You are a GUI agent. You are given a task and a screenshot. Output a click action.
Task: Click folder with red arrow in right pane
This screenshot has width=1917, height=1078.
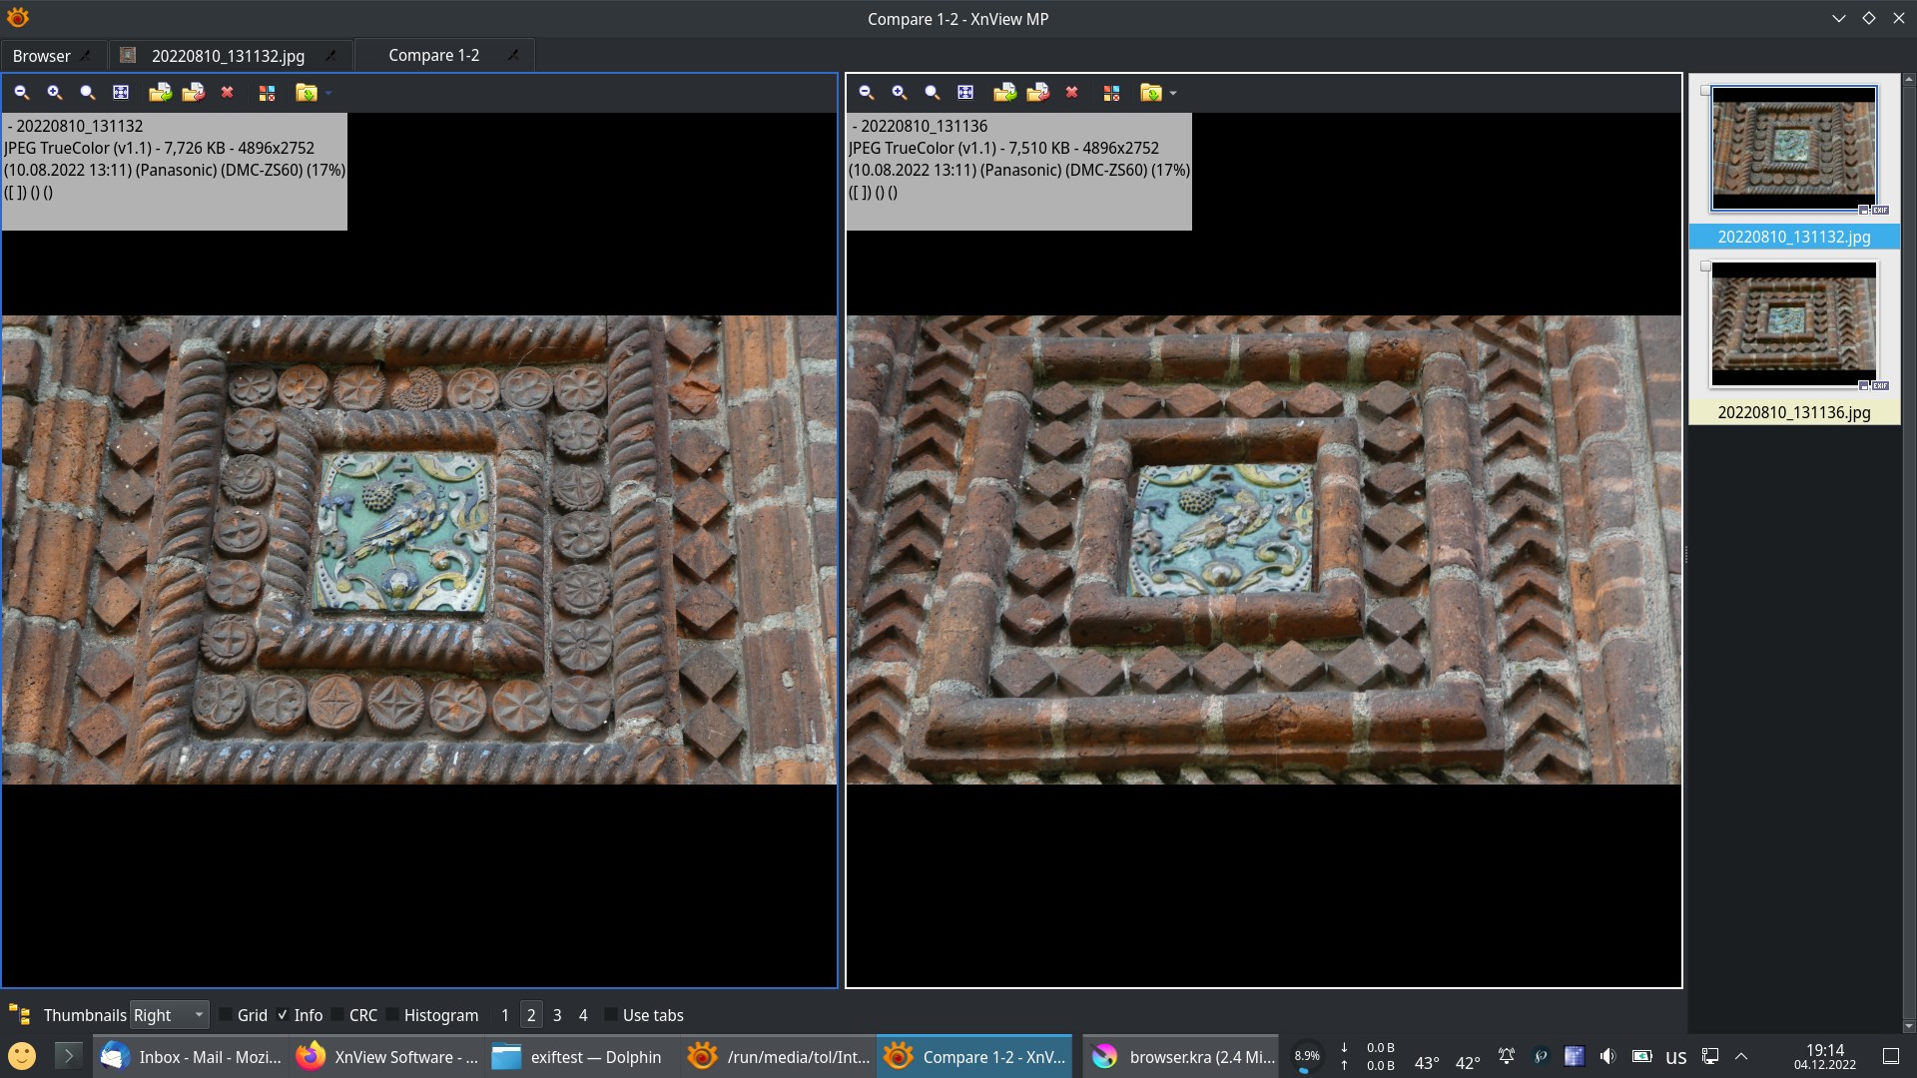tap(1037, 93)
